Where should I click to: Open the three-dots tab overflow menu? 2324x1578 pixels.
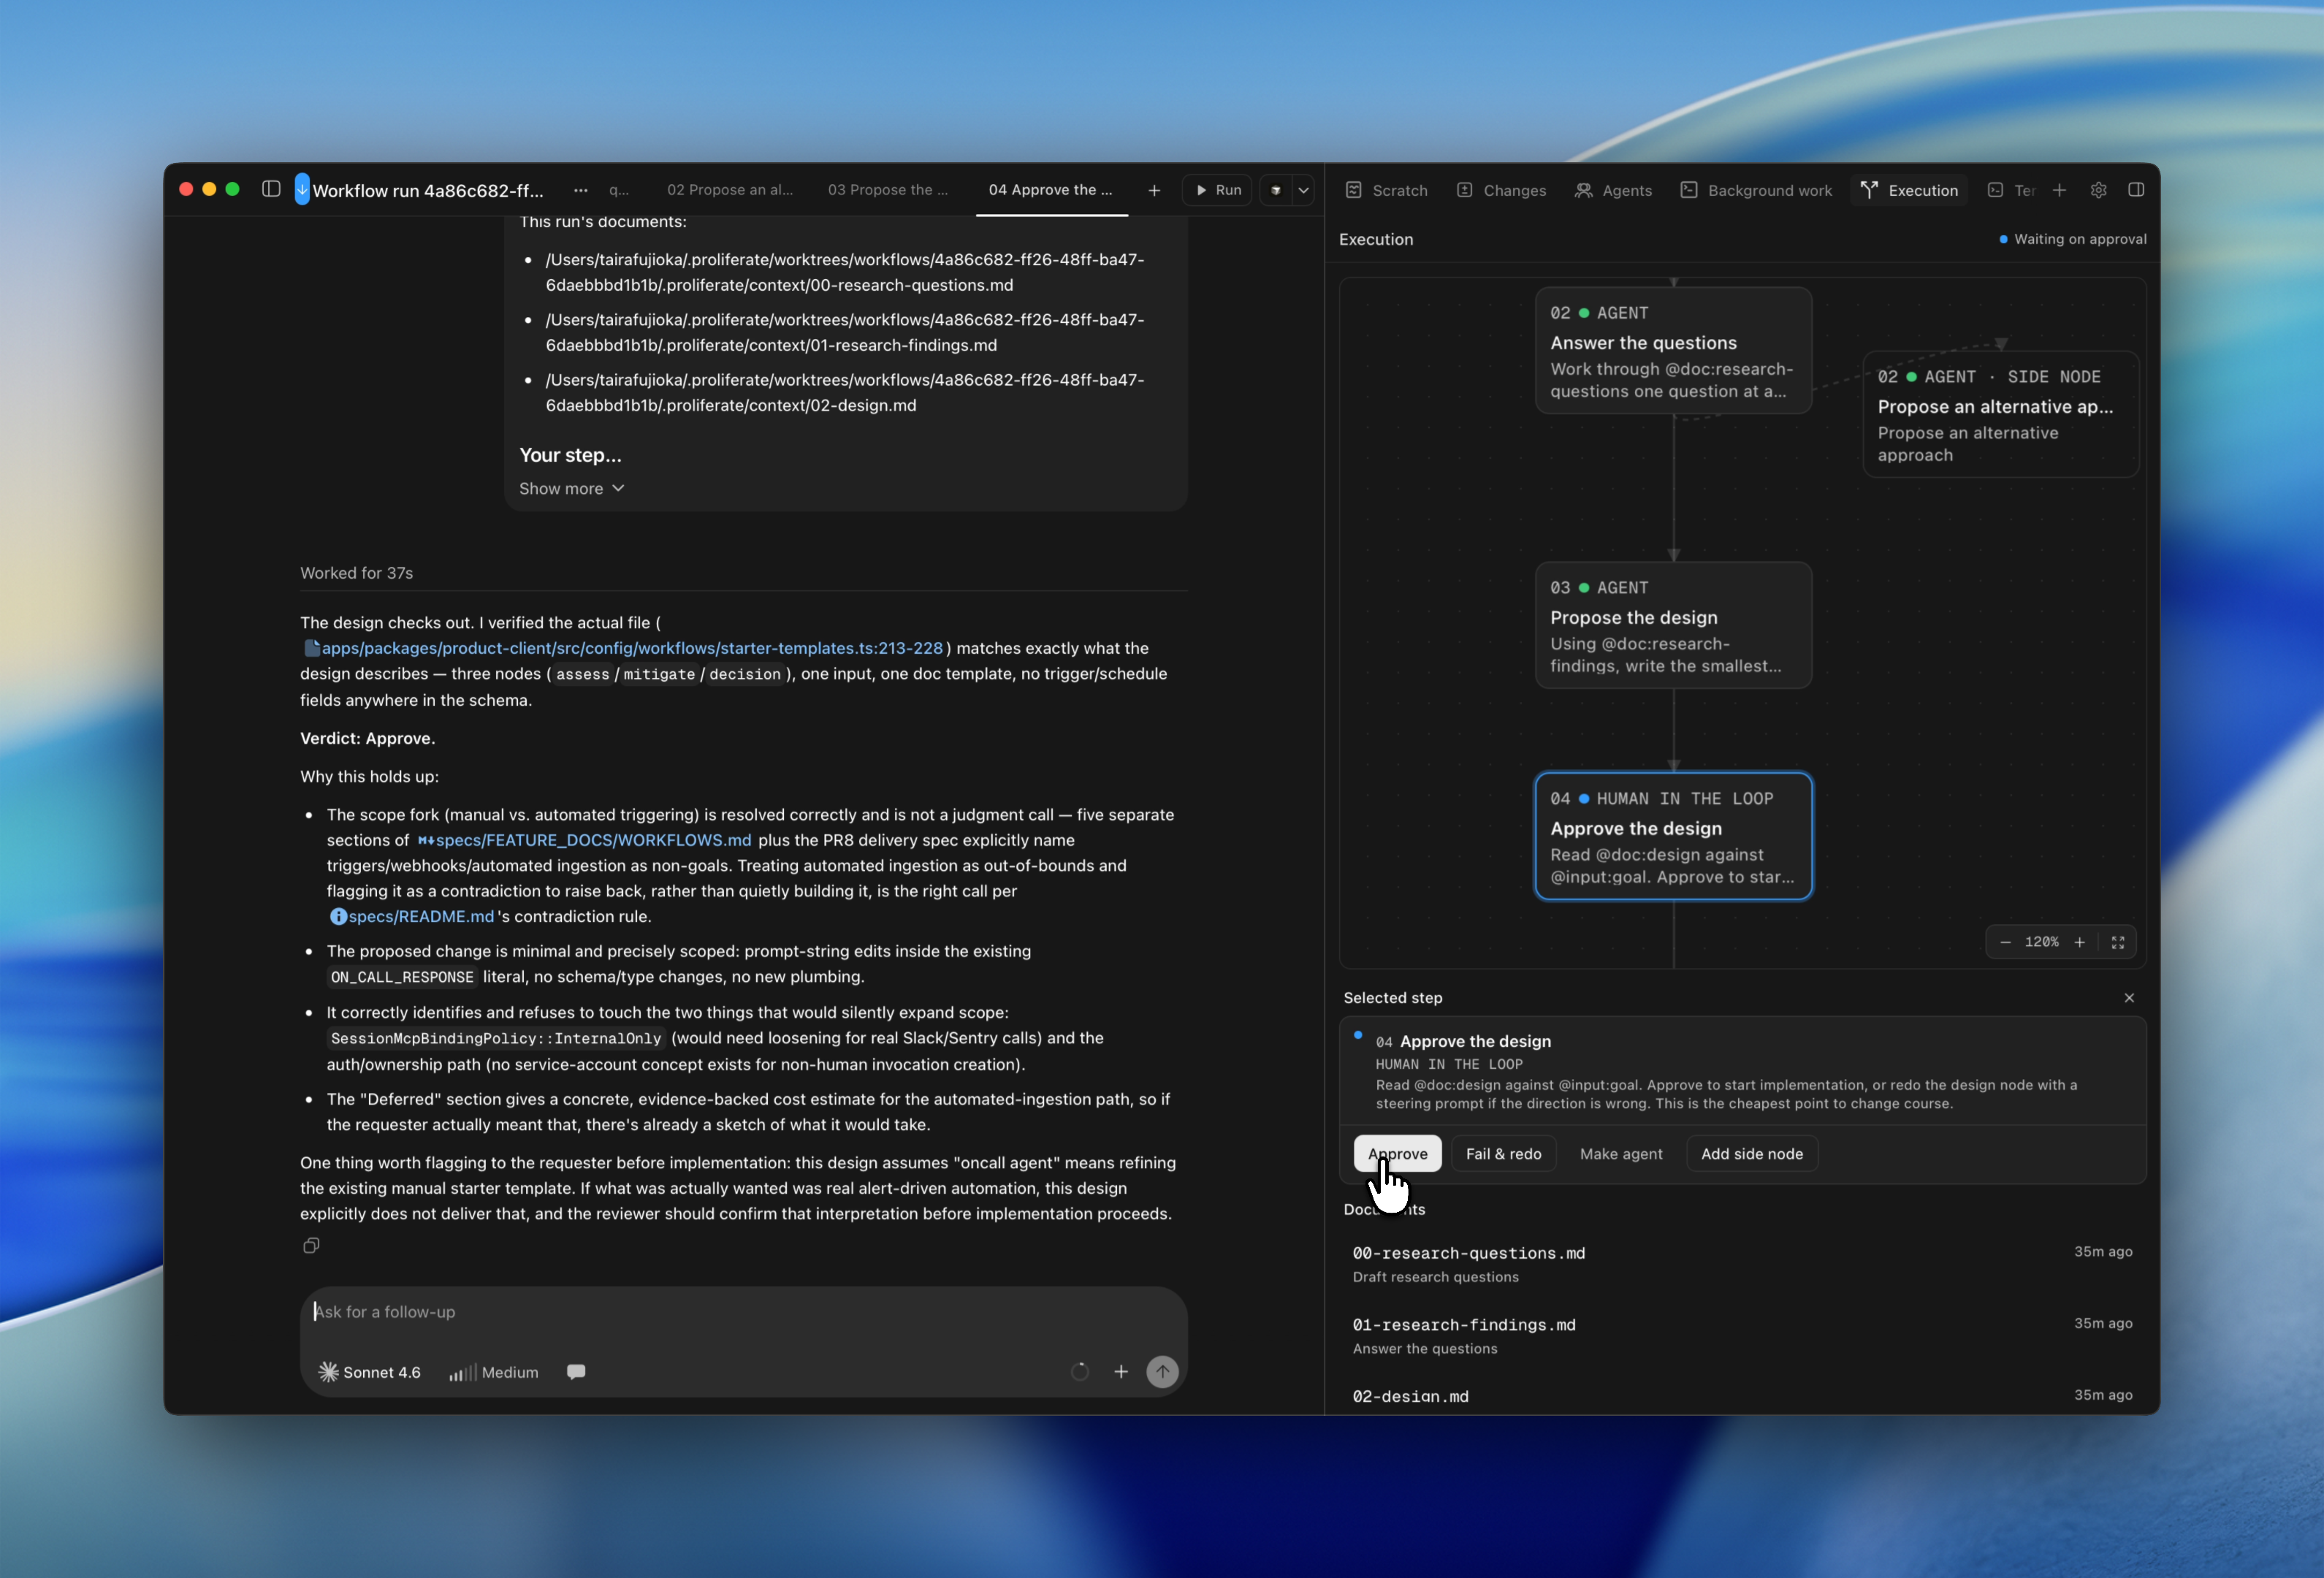(581, 190)
